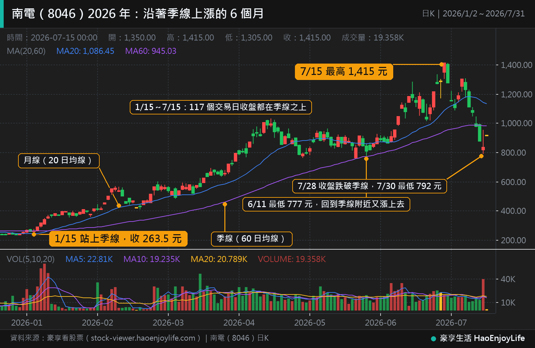Click the orange marker at 1/15 crossover
Image resolution: width=535 pixels, height=348 pixels.
[34, 234]
